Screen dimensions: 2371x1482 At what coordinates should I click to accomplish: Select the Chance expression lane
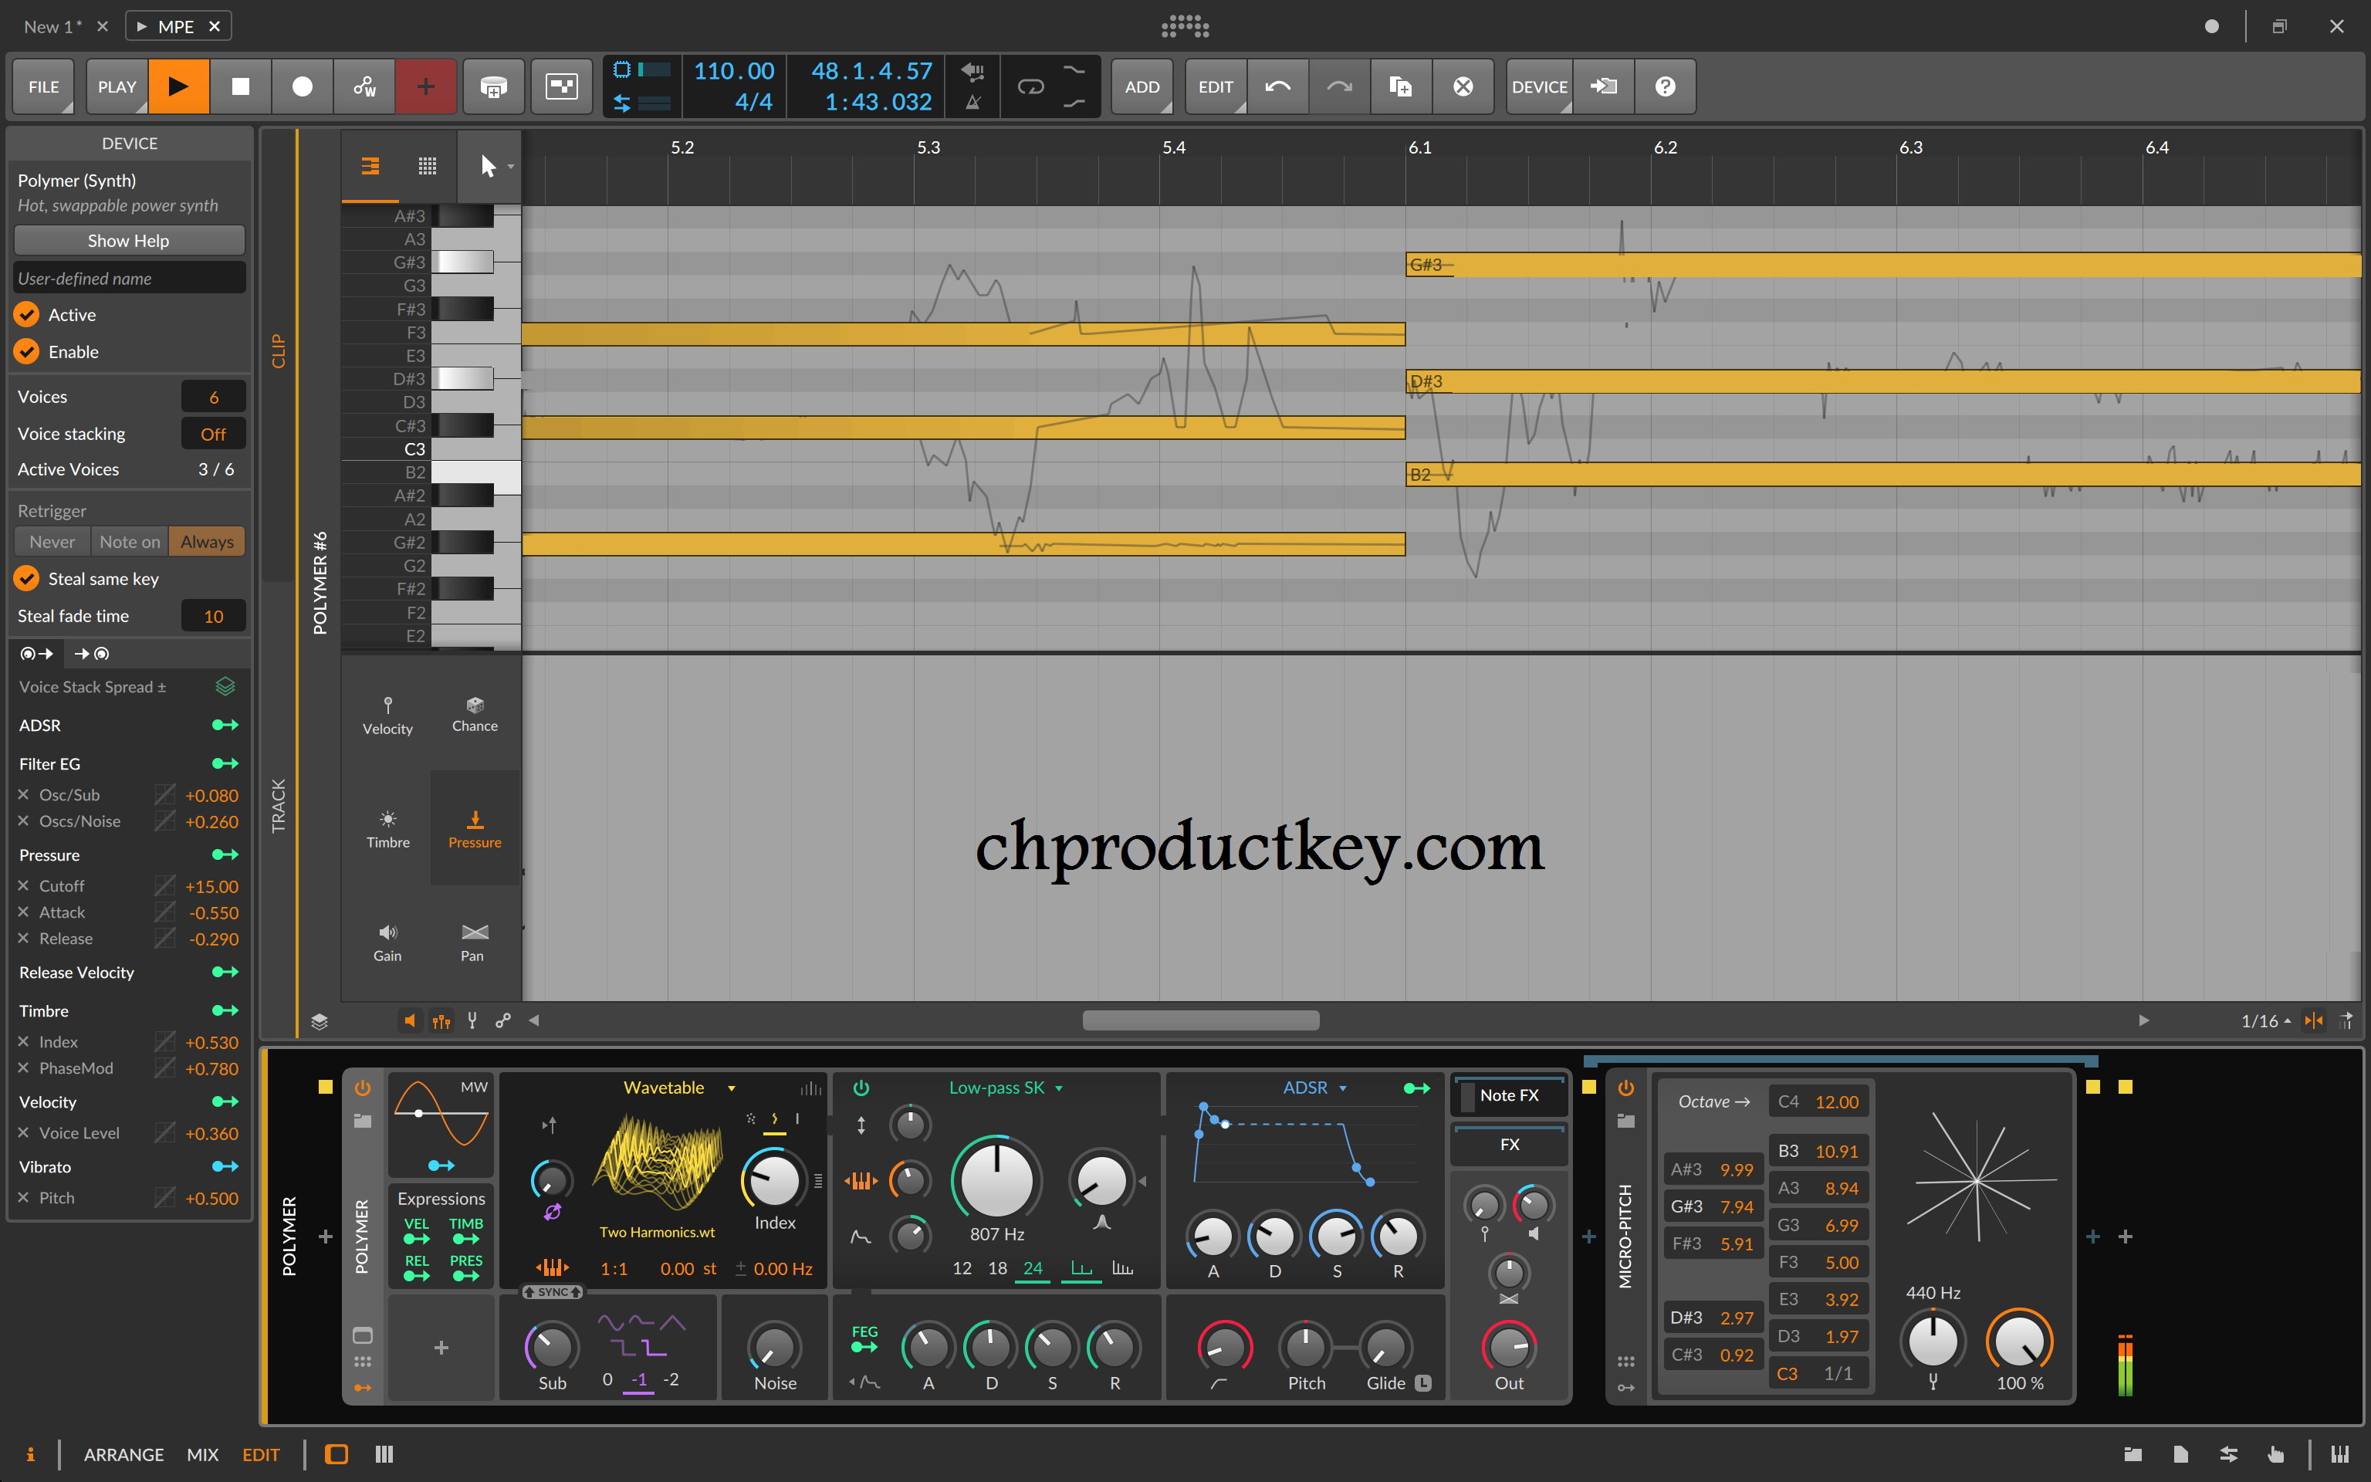[474, 716]
